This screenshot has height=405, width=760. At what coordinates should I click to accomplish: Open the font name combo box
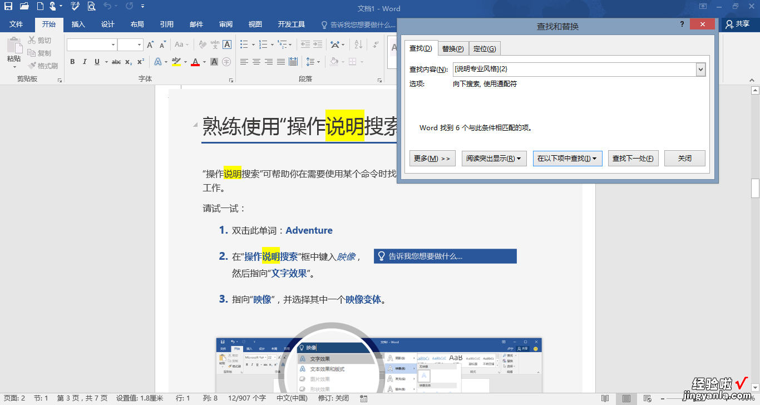coord(92,45)
